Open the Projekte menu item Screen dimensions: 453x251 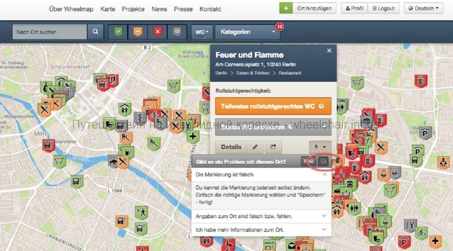click(133, 9)
